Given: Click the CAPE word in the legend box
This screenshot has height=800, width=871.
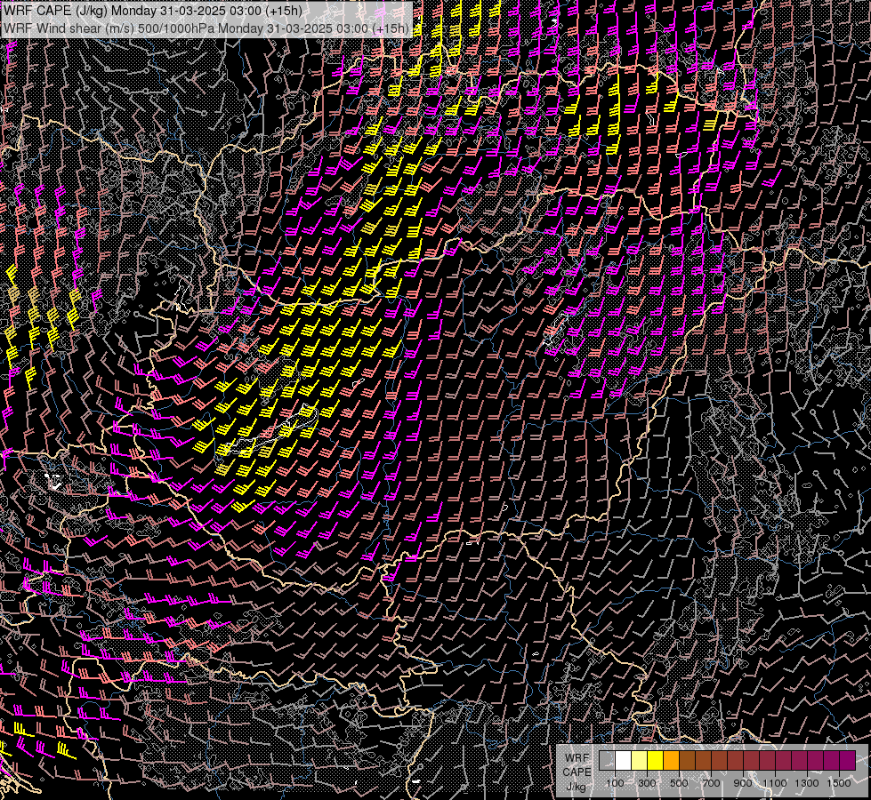Looking at the screenshot, I should (577, 772).
